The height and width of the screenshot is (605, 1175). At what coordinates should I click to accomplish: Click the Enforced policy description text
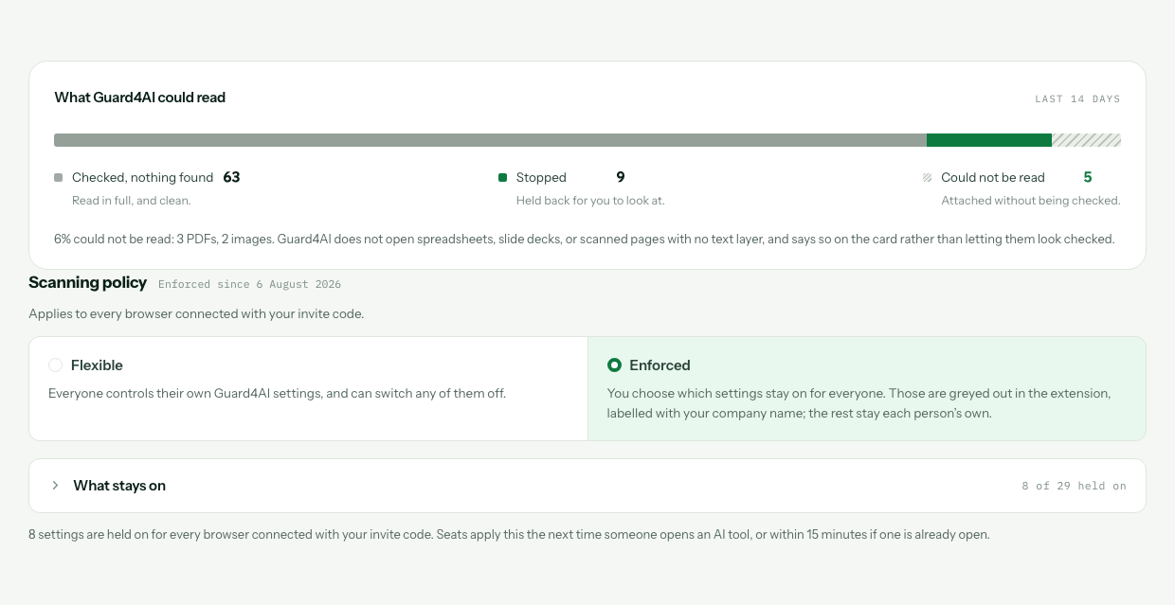859,403
